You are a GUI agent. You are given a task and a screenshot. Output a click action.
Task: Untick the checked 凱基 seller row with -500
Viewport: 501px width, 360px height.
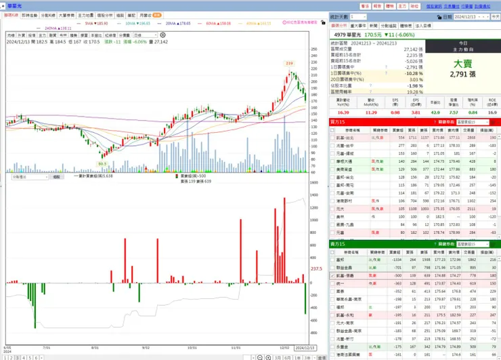pos(332,275)
